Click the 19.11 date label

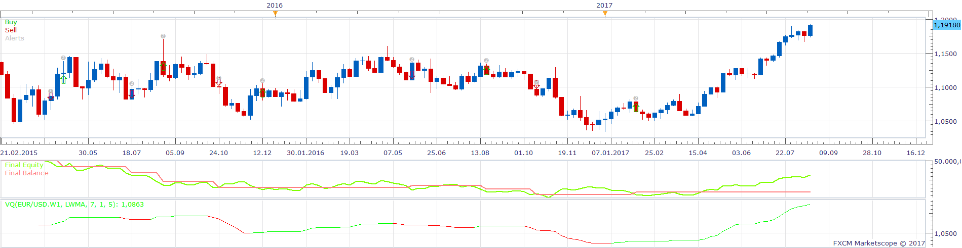(x=567, y=153)
